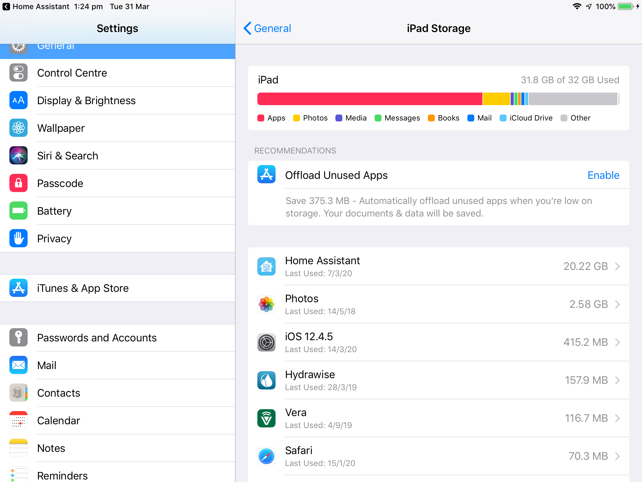Expand Home Assistant storage details via chevron
The width and height of the screenshot is (642, 482).
[618, 266]
